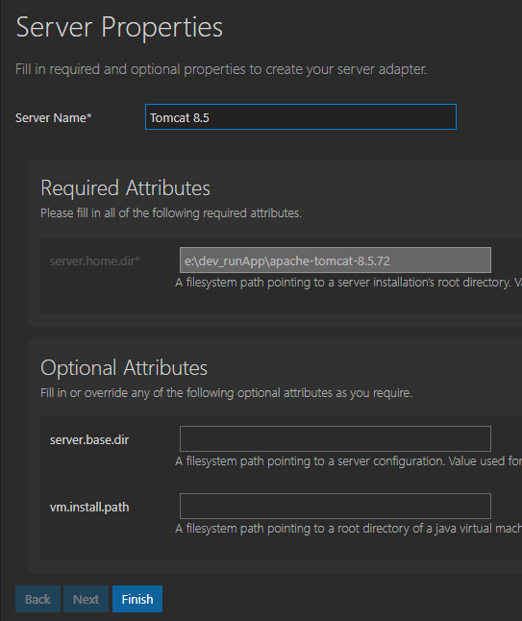Click the empty vm.install.path input box
The height and width of the screenshot is (621, 522).
pos(336,507)
